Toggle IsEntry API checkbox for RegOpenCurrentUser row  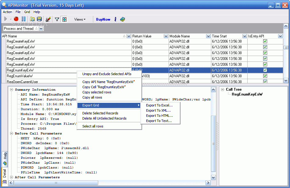click(x=265, y=81)
